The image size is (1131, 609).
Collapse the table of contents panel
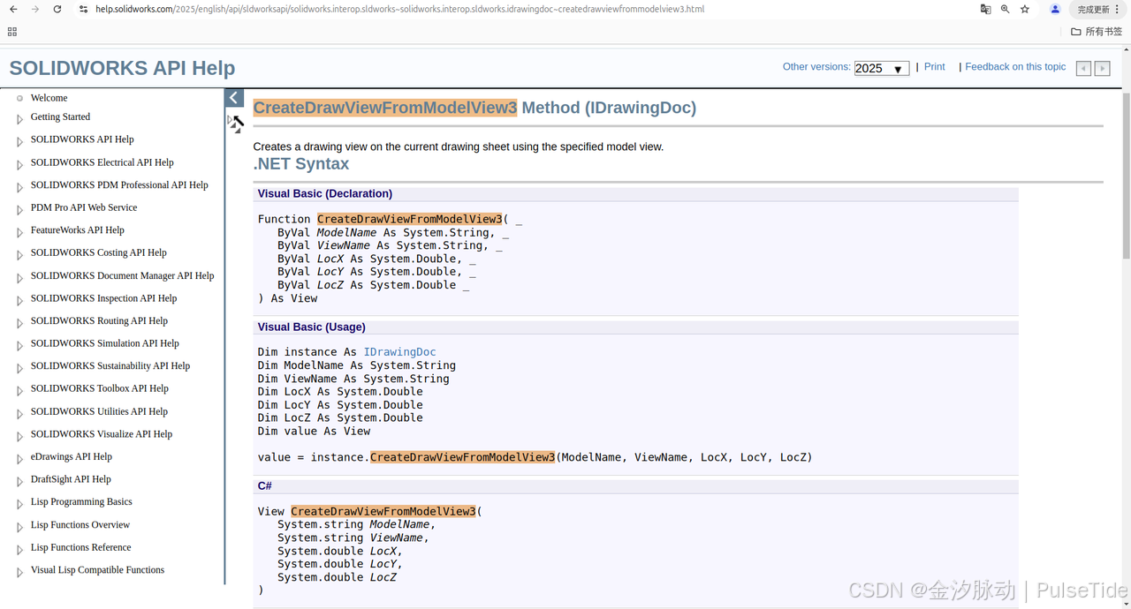[234, 98]
